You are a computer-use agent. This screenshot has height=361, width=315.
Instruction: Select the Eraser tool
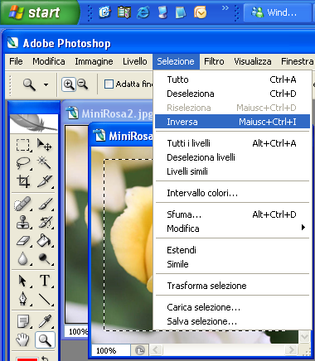22,240
